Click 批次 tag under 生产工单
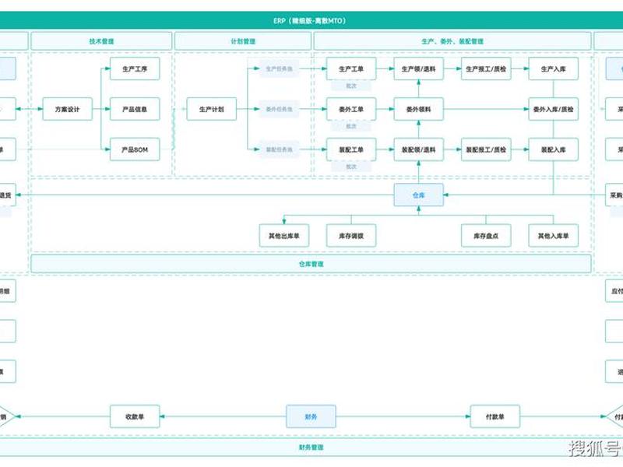Image resolution: width=623 pixels, height=467 pixels. coord(351,86)
